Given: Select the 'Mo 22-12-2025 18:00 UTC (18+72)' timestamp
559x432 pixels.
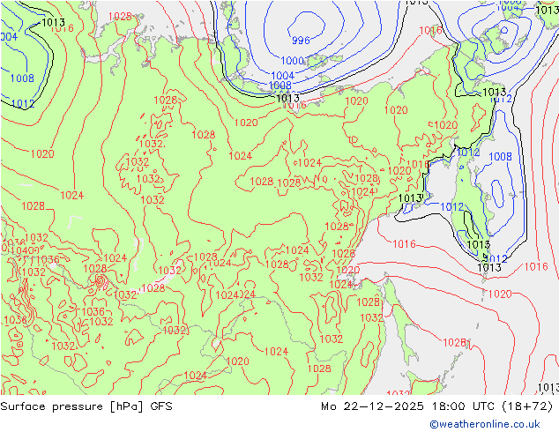Looking at the screenshot, I should 437,406.
